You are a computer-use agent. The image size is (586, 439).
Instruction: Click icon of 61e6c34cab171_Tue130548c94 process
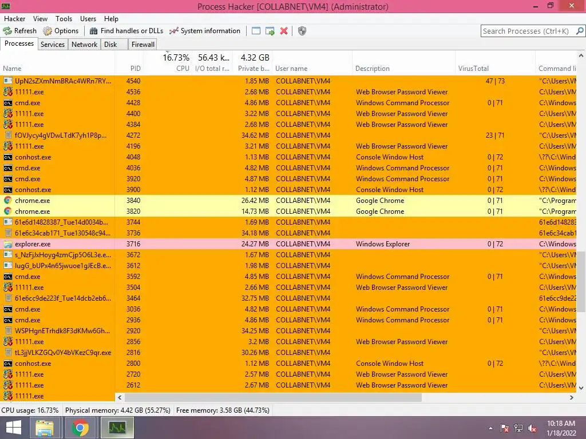[8, 233]
